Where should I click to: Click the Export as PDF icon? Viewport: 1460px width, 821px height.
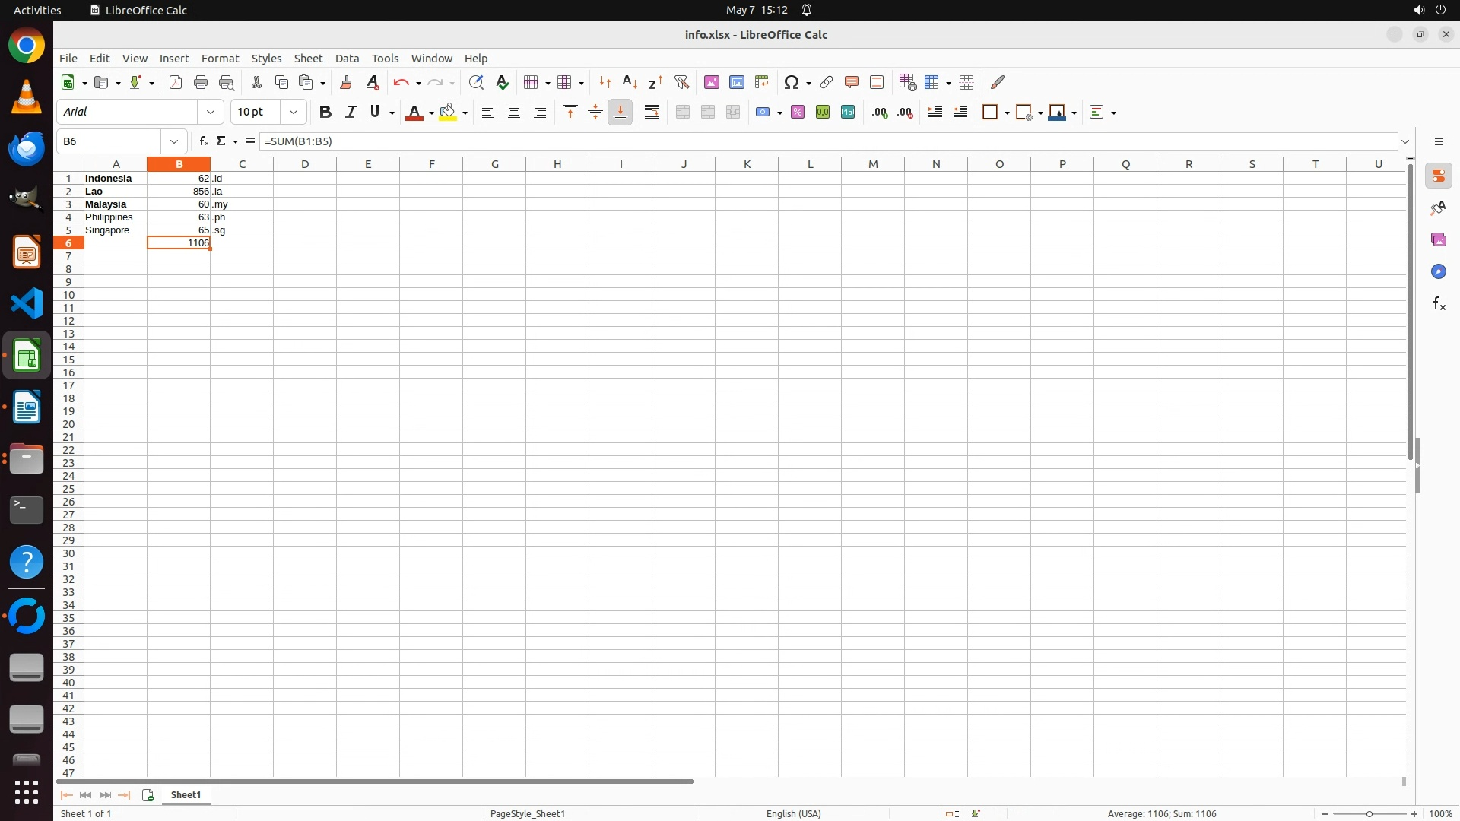[176, 82]
